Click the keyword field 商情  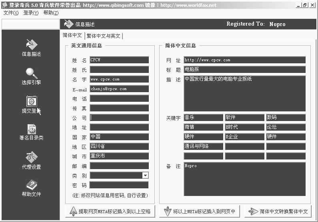coord(204,127)
